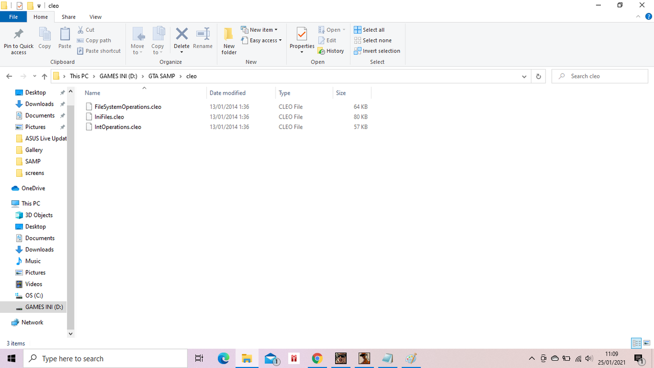Select This PC in navigation pane
The image size is (654, 368).
26,203
